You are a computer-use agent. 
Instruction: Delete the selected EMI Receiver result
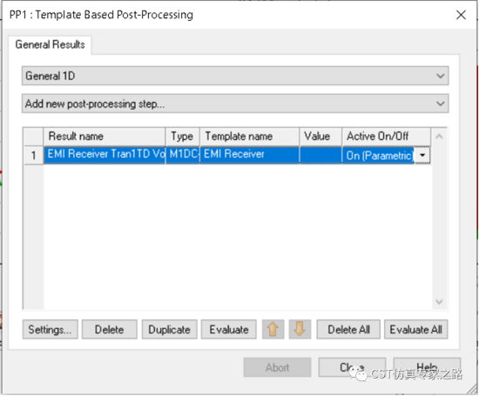point(110,330)
